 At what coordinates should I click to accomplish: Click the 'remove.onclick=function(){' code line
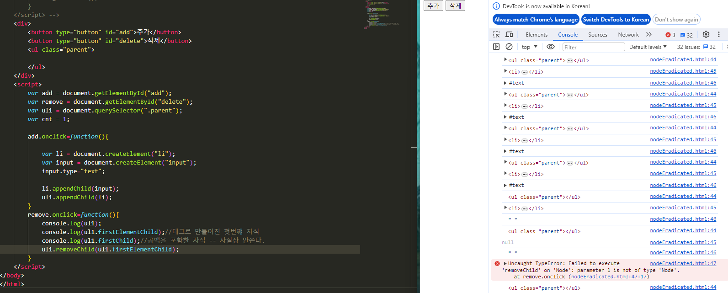pos(73,215)
